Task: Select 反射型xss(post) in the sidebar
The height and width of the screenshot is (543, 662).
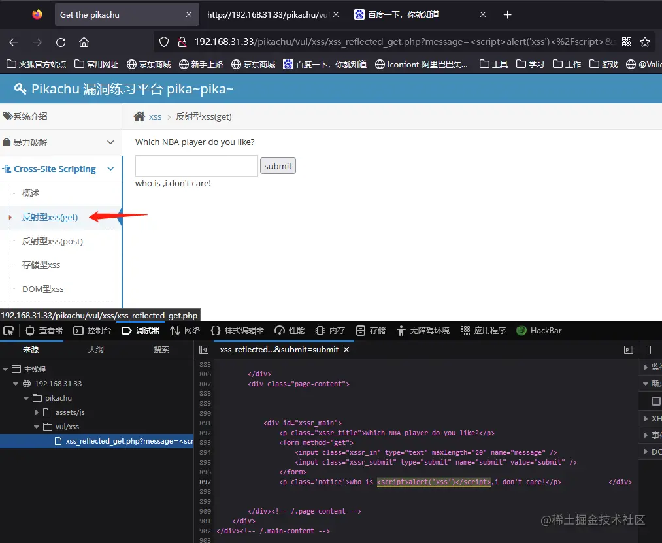Action: pyautogui.click(x=52, y=241)
